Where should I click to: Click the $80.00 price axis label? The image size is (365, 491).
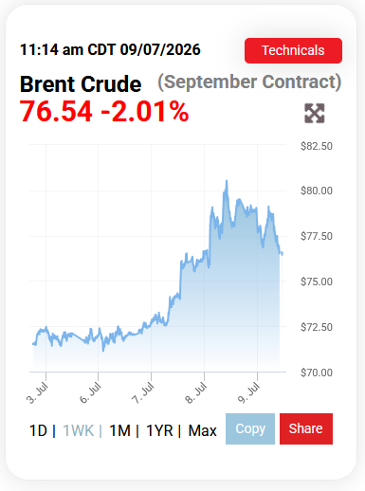click(317, 191)
